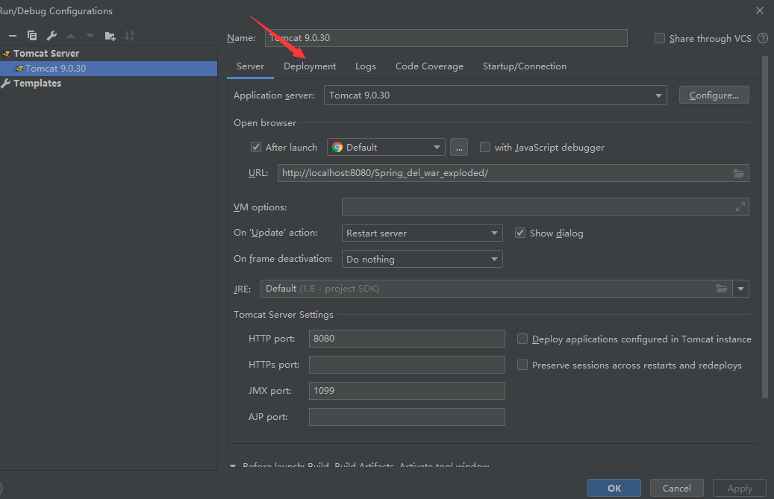Screen dimensions: 774x499
Task: Click the JMX port field
Action: pos(407,391)
